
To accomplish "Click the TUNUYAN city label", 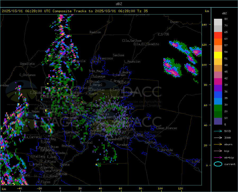I will (x=61, y=174).
